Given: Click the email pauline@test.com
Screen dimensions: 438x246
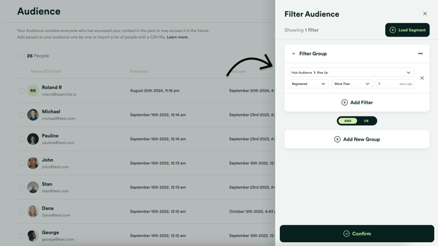Looking at the screenshot, I should (58, 143).
